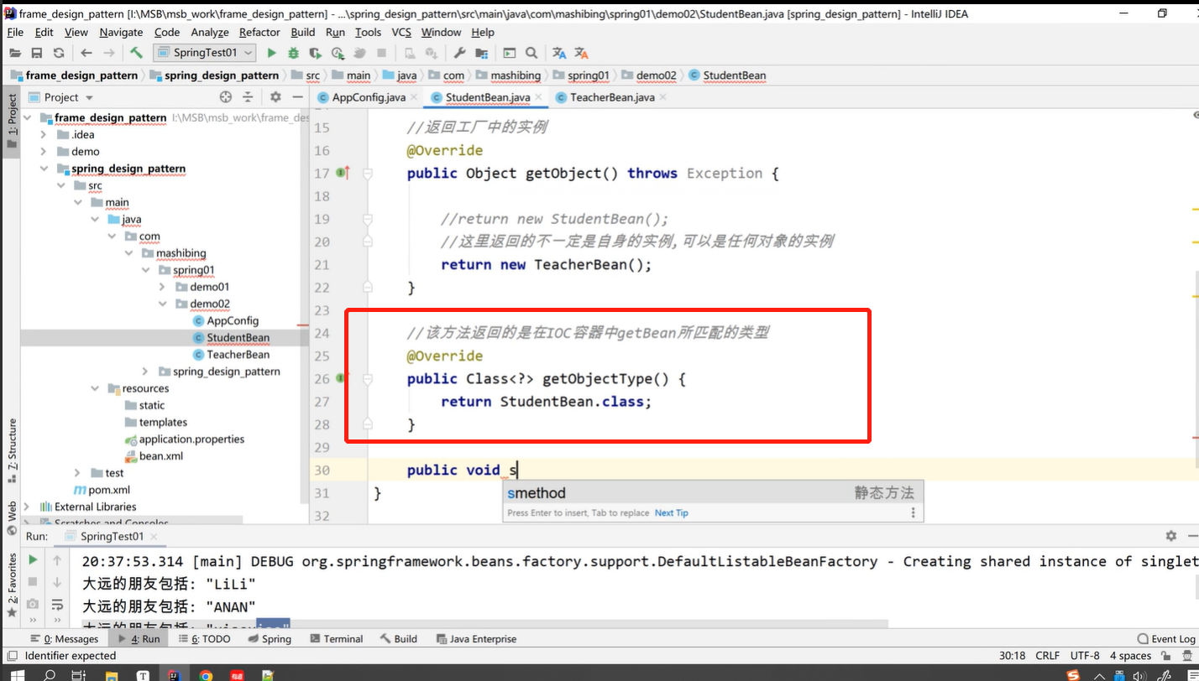Toggle the Z: Structure side tool window

coord(11,451)
